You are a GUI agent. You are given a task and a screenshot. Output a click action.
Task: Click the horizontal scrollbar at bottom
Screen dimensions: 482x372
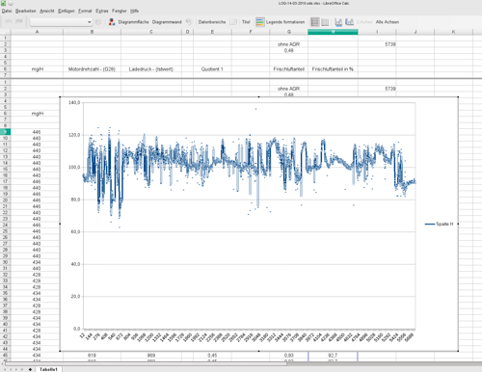[x=145, y=363]
